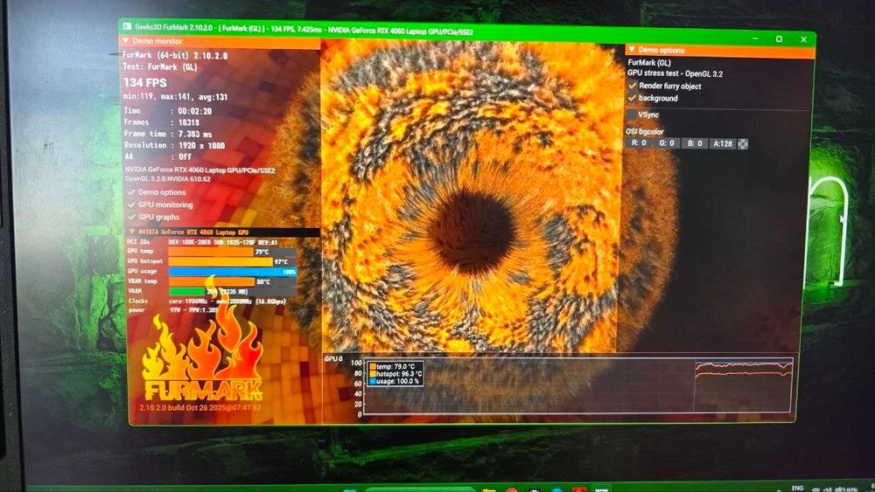Click the GPU hotspot yellow bar

click(x=220, y=261)
